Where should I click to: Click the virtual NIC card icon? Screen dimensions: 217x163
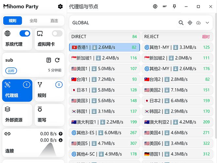[40, 34]
